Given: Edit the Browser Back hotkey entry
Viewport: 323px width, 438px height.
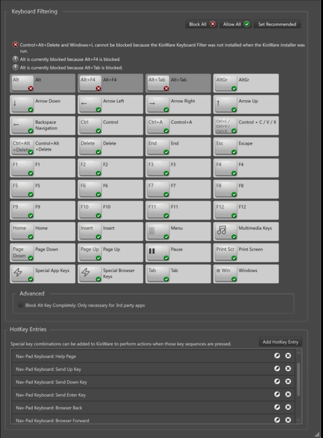Looking at the screenshot, I should [x=277, y=407].
